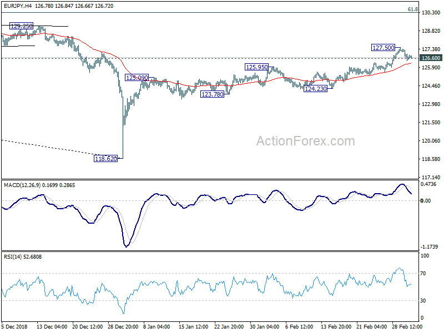Click the 61.8 Fibonacci level label
The image size is (444, 333).
(x=412, y=9)
